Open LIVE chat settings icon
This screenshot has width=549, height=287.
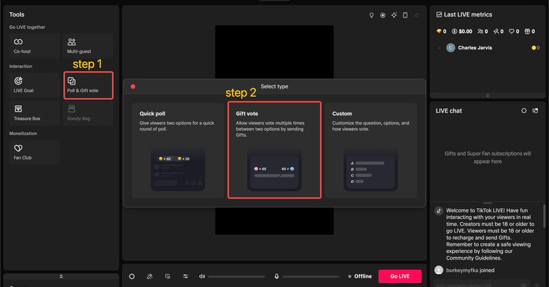click(524, 110)
